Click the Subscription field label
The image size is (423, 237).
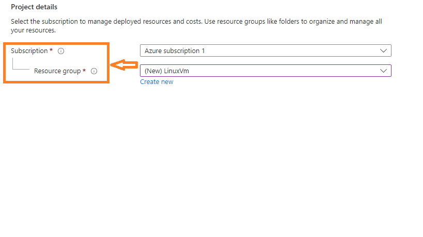[29, 51]
